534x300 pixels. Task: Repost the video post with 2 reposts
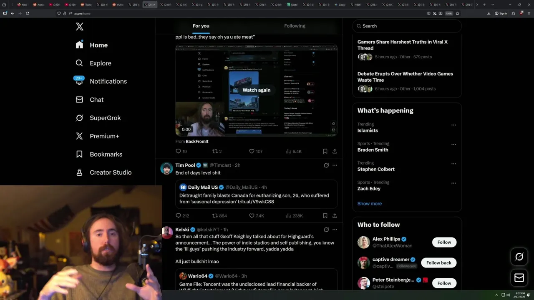click(217, 151)
